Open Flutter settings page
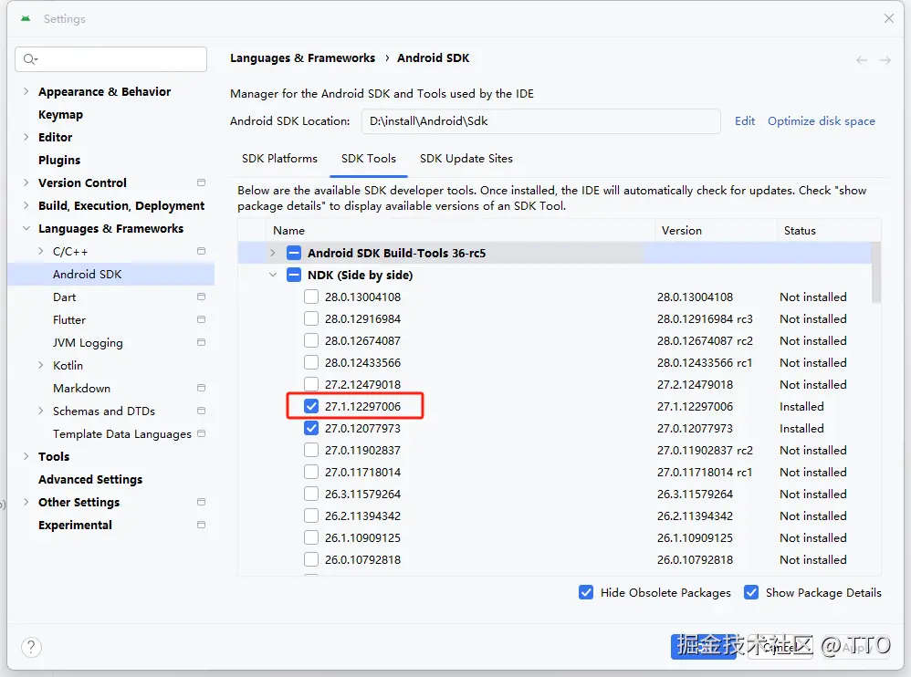Screen dimensions: 911x677 coord(69,319)
